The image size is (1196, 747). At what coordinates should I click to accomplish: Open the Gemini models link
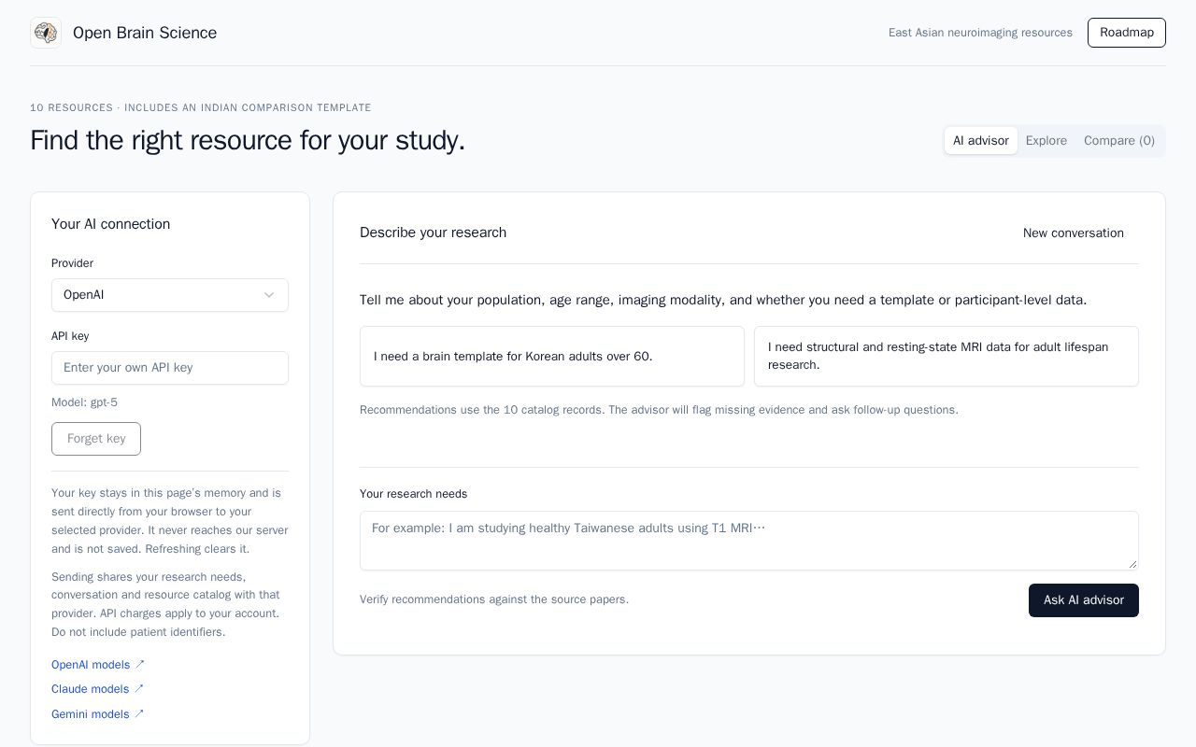click(x=98, y=714)
